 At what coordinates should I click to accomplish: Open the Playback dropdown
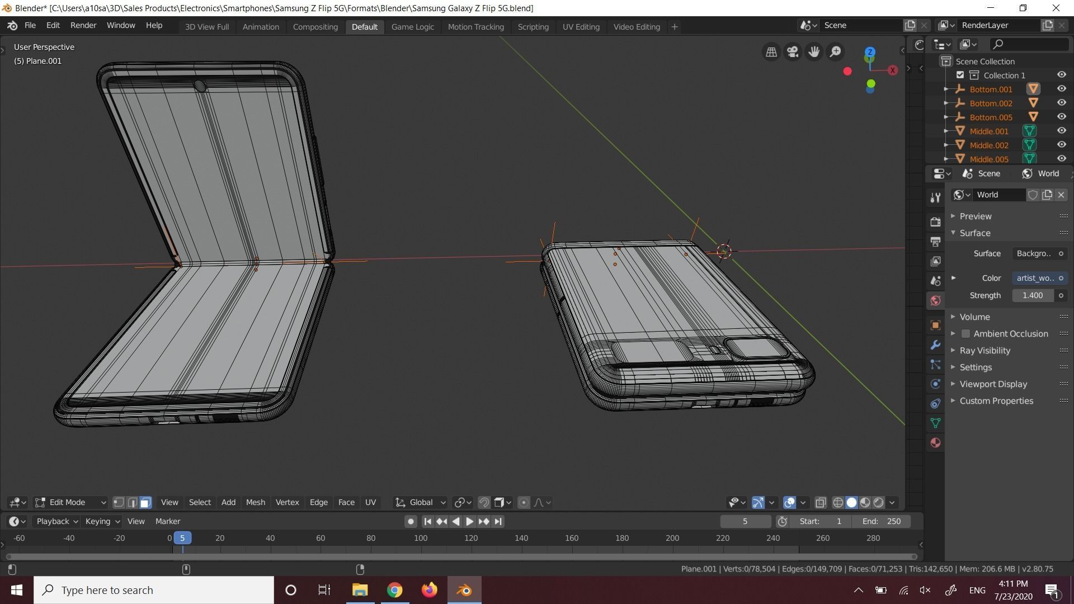tap(56, 521)
